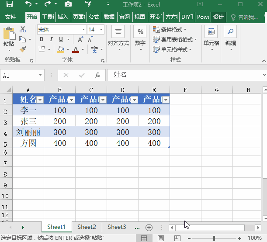267x242 pixels.
Task: Open the filter dropdown in column E header
Action: (166, 100)
